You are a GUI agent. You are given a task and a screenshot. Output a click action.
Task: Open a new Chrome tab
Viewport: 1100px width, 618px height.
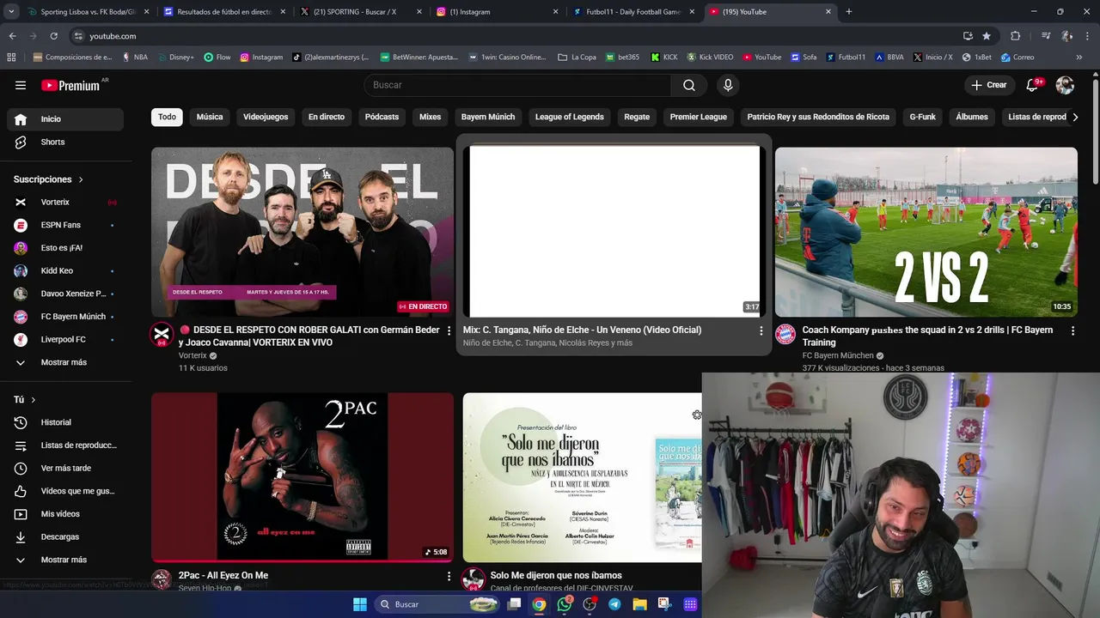click(x=849, y=12)
